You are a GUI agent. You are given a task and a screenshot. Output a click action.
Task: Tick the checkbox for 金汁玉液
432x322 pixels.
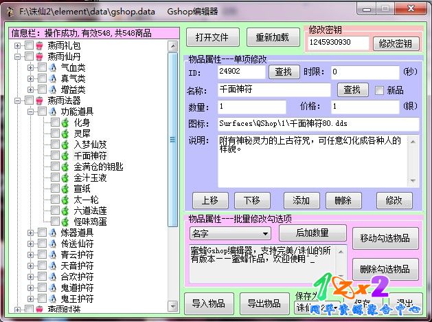pyautogui.click(x=55, y=178)
